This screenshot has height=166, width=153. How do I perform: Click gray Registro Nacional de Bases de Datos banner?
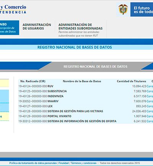coord(95,67)
